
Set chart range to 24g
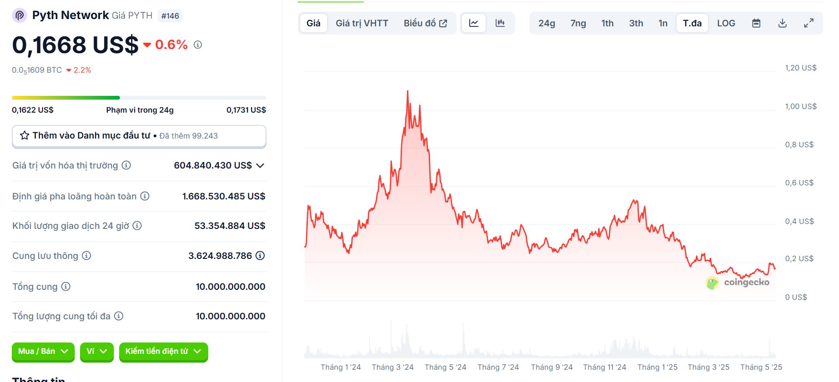547,23
